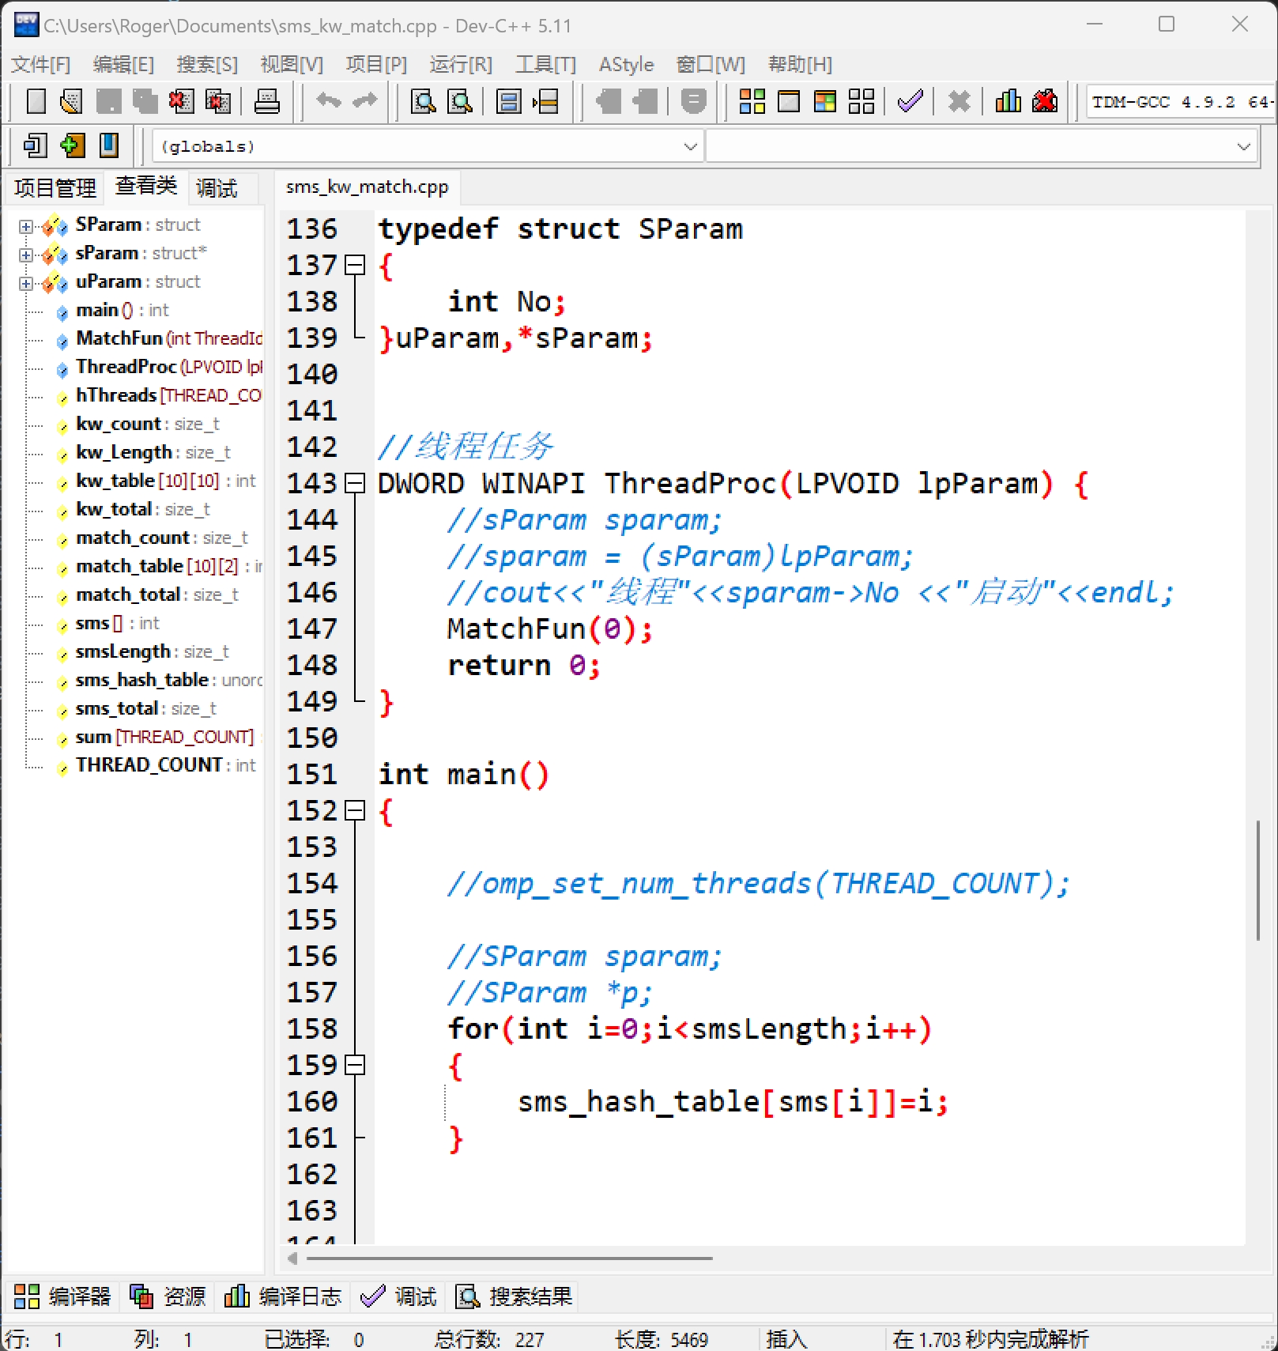Click the Debug checkmark icon
The height and width of the screenshot is (1351, 1278).
910,101
